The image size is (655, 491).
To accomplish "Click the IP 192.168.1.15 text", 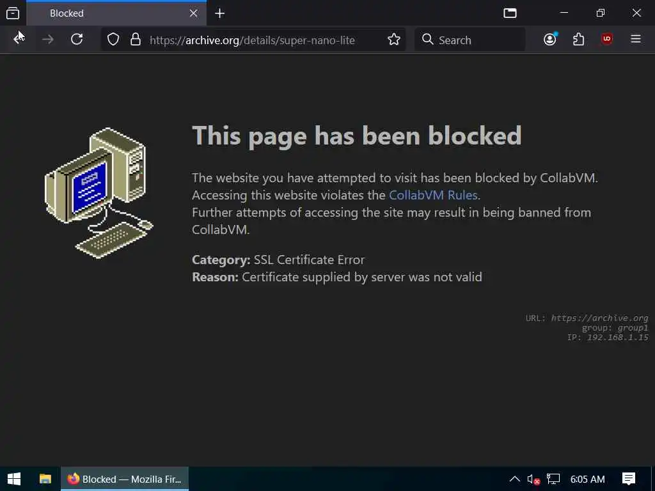I will (x=608, y=338).
